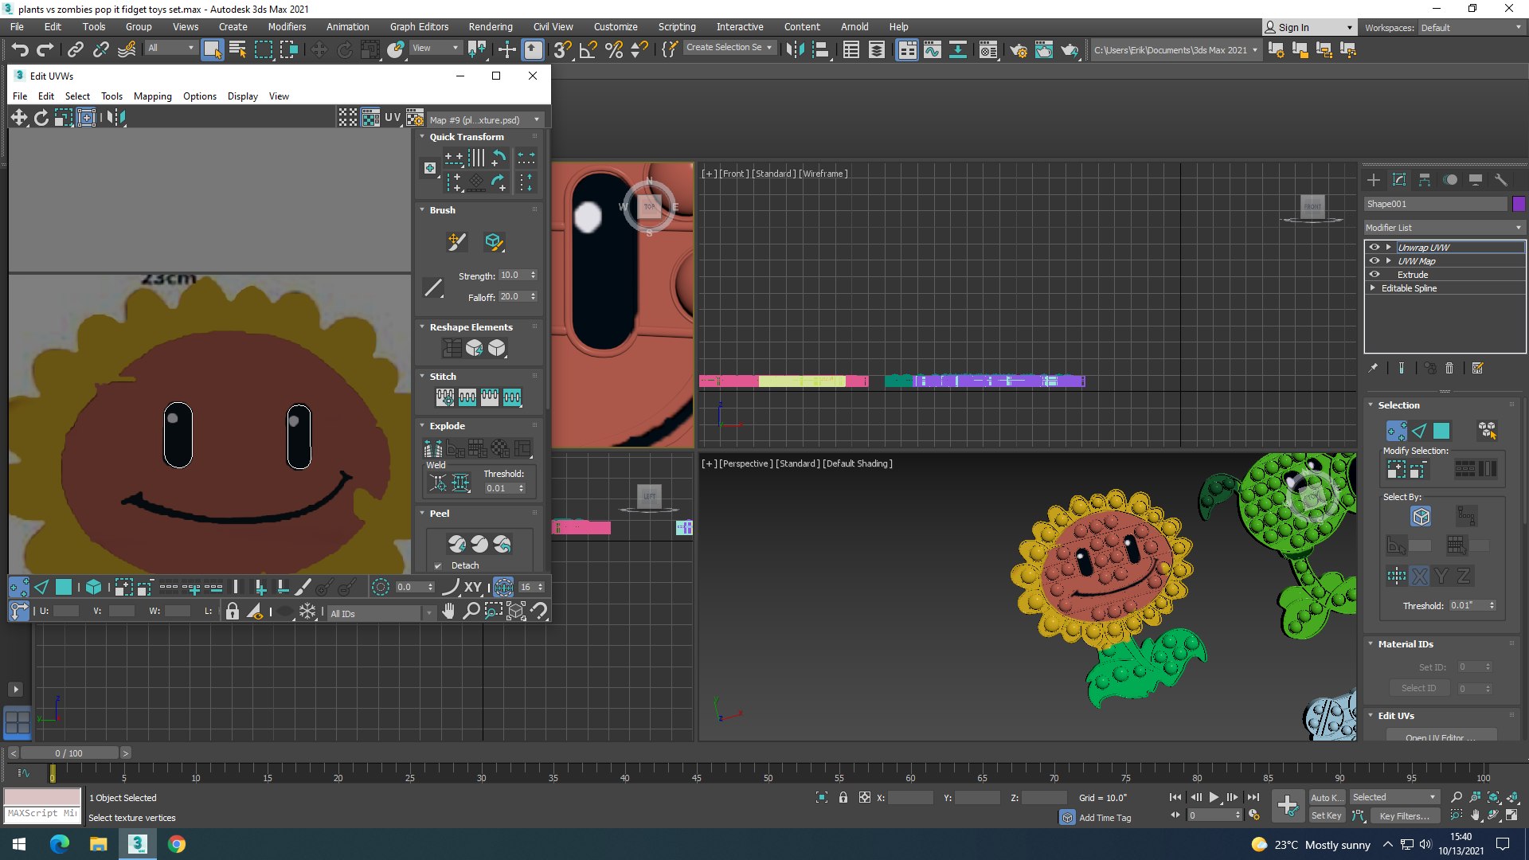This screenshot has width=1529, height=860.
Task: Open the Graph Editors menu
Action: click(419, 27)
